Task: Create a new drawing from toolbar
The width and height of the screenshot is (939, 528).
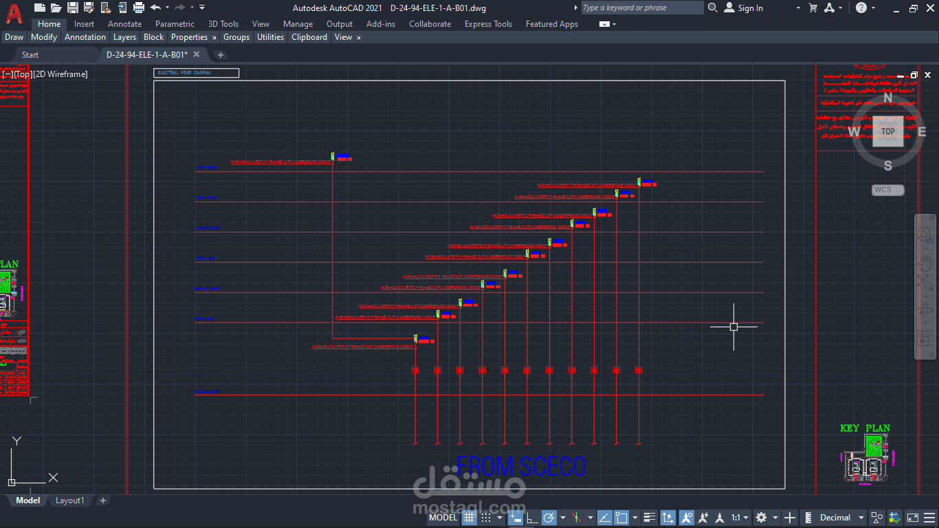Action: pyautogui.click(x=39, y=8)
